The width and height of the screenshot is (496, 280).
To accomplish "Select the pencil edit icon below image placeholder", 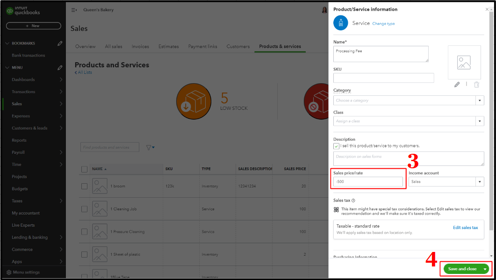I will [x=457, y=85].
